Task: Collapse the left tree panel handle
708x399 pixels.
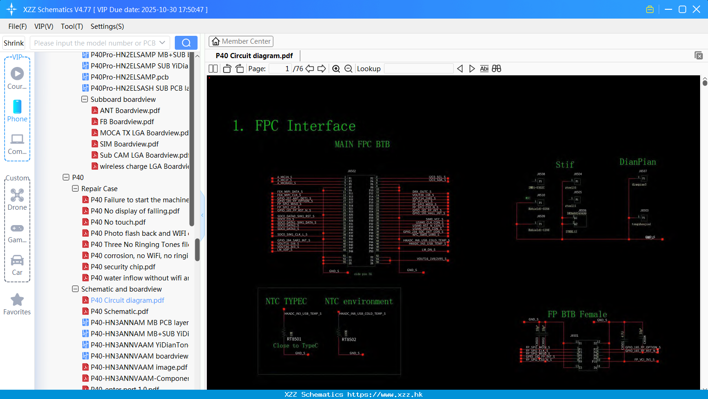Action: 203,215
